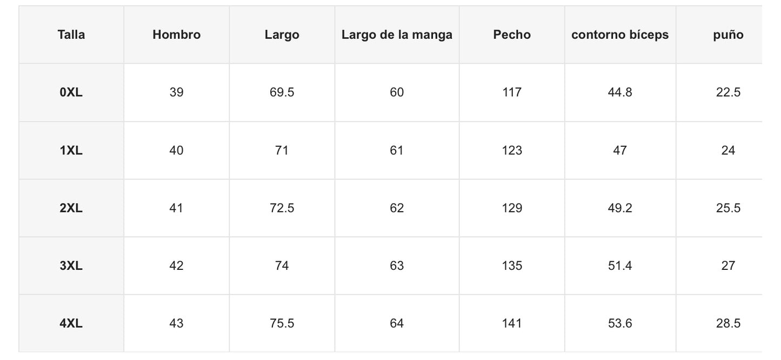The image size is (781, 360).
Task: Select the 39 Hombro value for 0XL
Action: point(176,92)
